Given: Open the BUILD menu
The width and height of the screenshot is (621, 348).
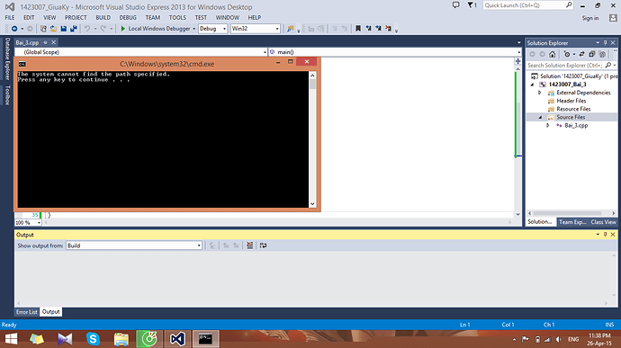Looking at the screenshot, I should [x=103, y=17].
